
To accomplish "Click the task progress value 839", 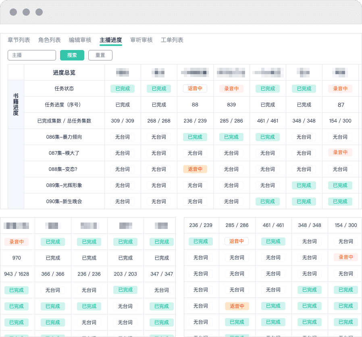I will (231, 105).
